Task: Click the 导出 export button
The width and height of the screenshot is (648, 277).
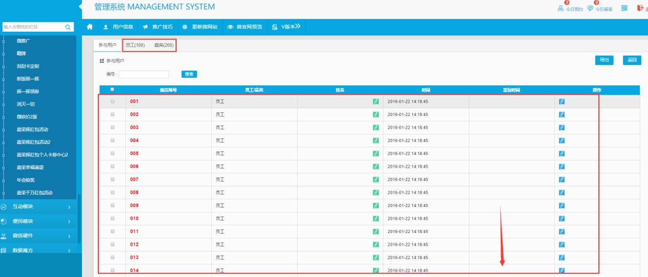Action: [604, 60]
